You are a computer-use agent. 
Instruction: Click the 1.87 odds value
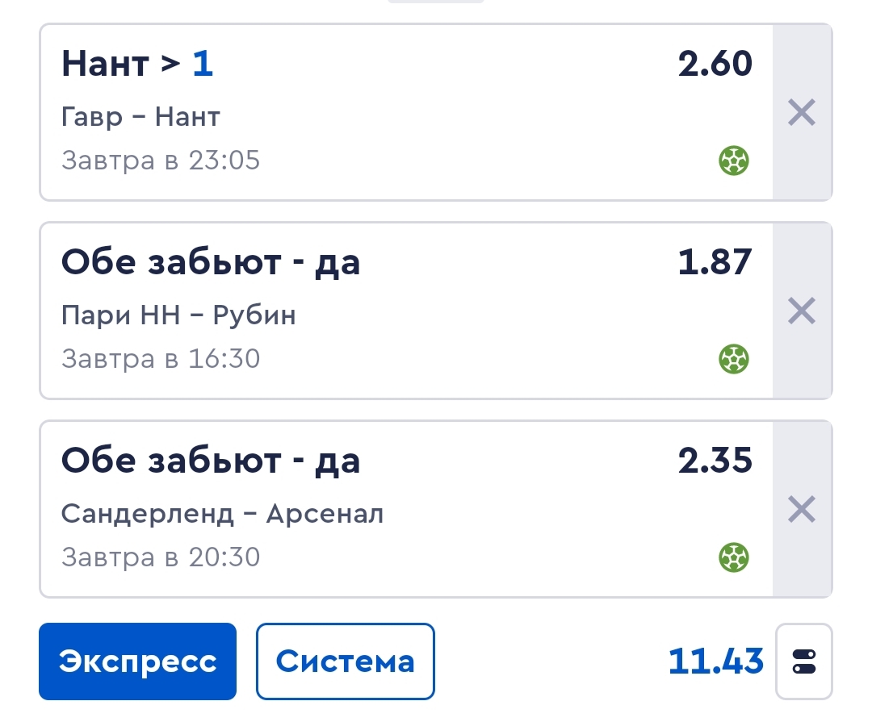click(x=715, y=263)
